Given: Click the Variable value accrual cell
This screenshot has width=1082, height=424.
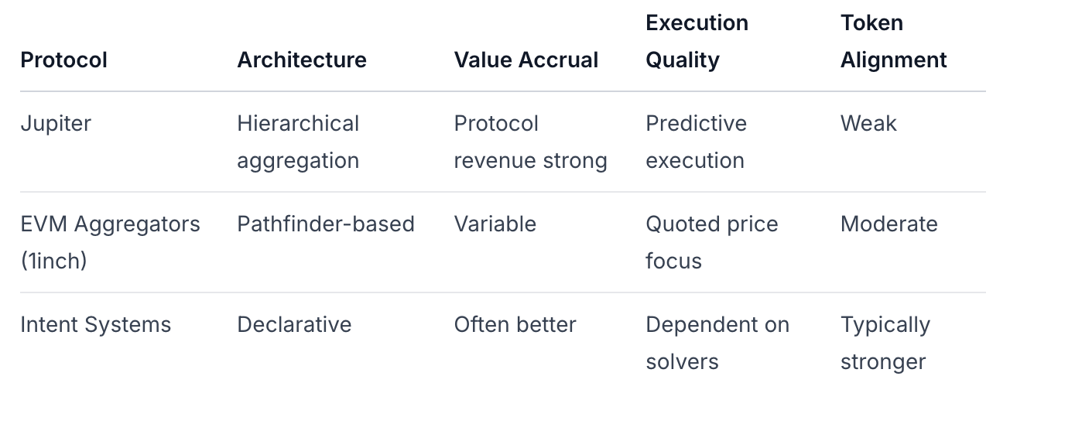Looking at the screenshot, I should (495, 224).
